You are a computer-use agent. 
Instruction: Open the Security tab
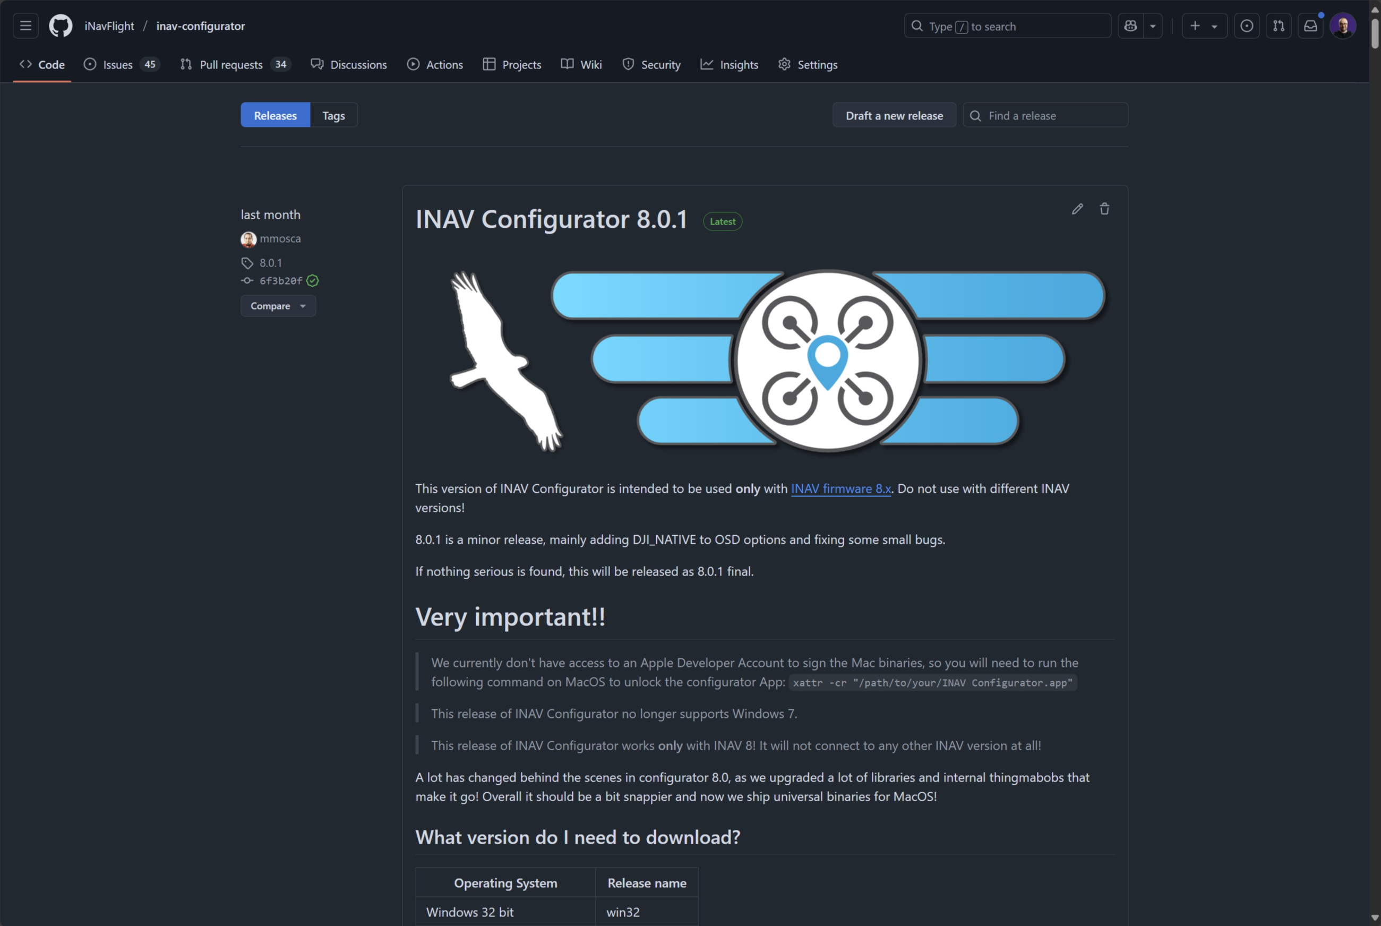[651, 64]
